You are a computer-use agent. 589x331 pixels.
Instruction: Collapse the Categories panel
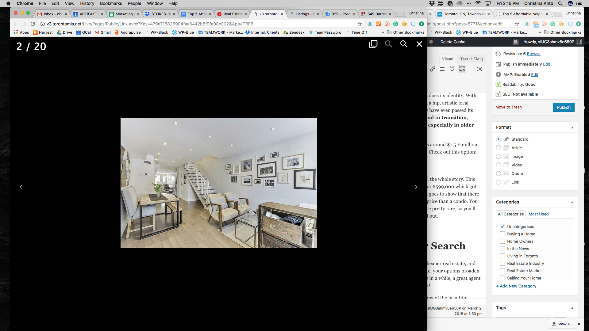pos(572,202)
